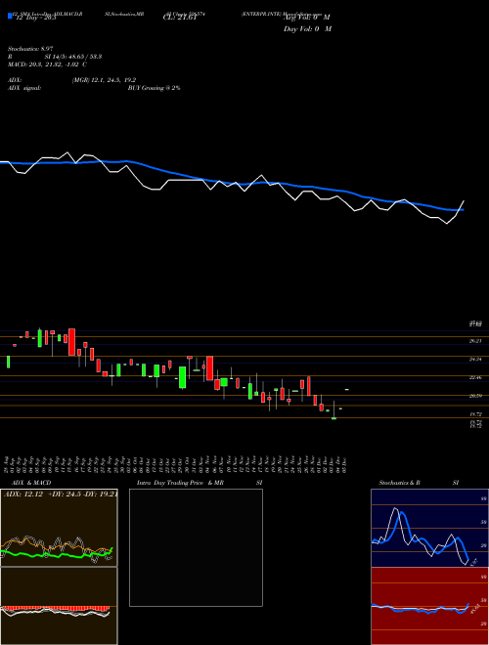The width and height of the screenshot is (489, 645).
Task: Click the "Avg Vol: 0 M" label
Action: click(306, 17)
